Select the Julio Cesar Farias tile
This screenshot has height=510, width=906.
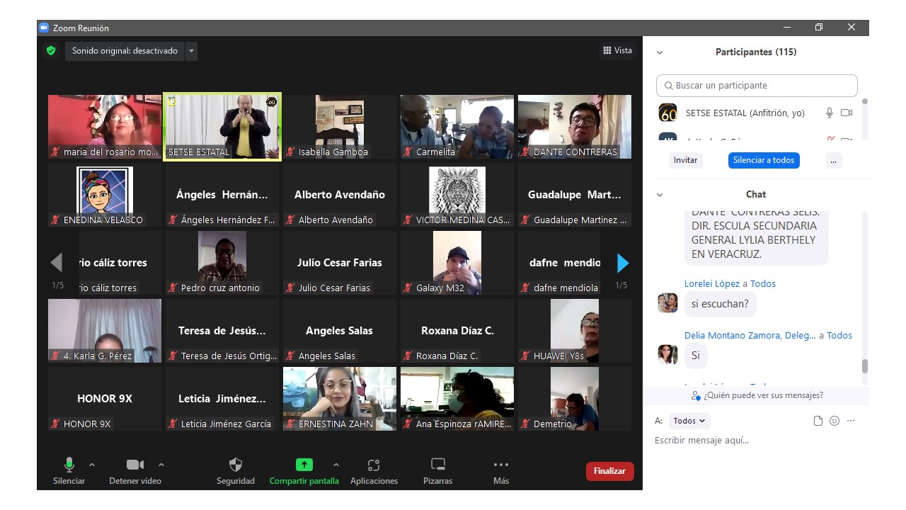(340, 263)
